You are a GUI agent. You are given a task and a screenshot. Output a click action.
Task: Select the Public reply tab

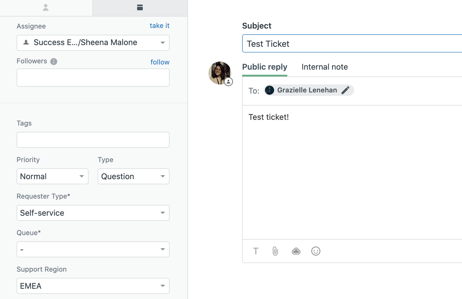pos(264,67)
